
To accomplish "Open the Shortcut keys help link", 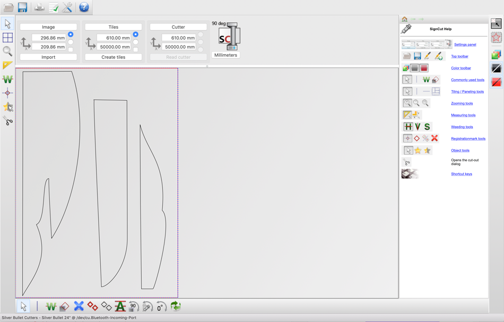I will 462,174.
